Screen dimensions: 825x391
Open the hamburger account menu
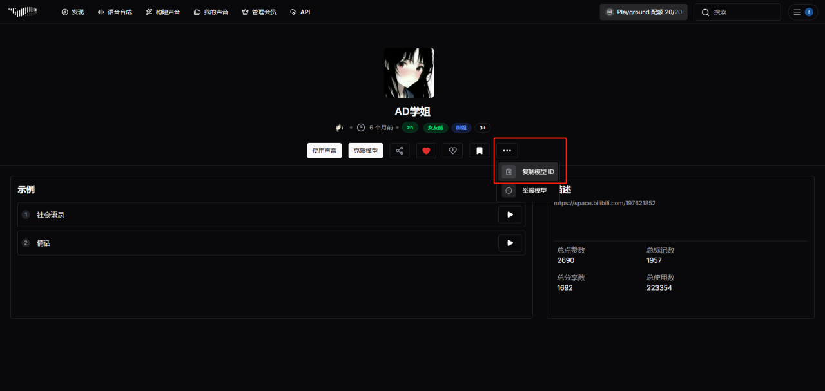point(797,12)
